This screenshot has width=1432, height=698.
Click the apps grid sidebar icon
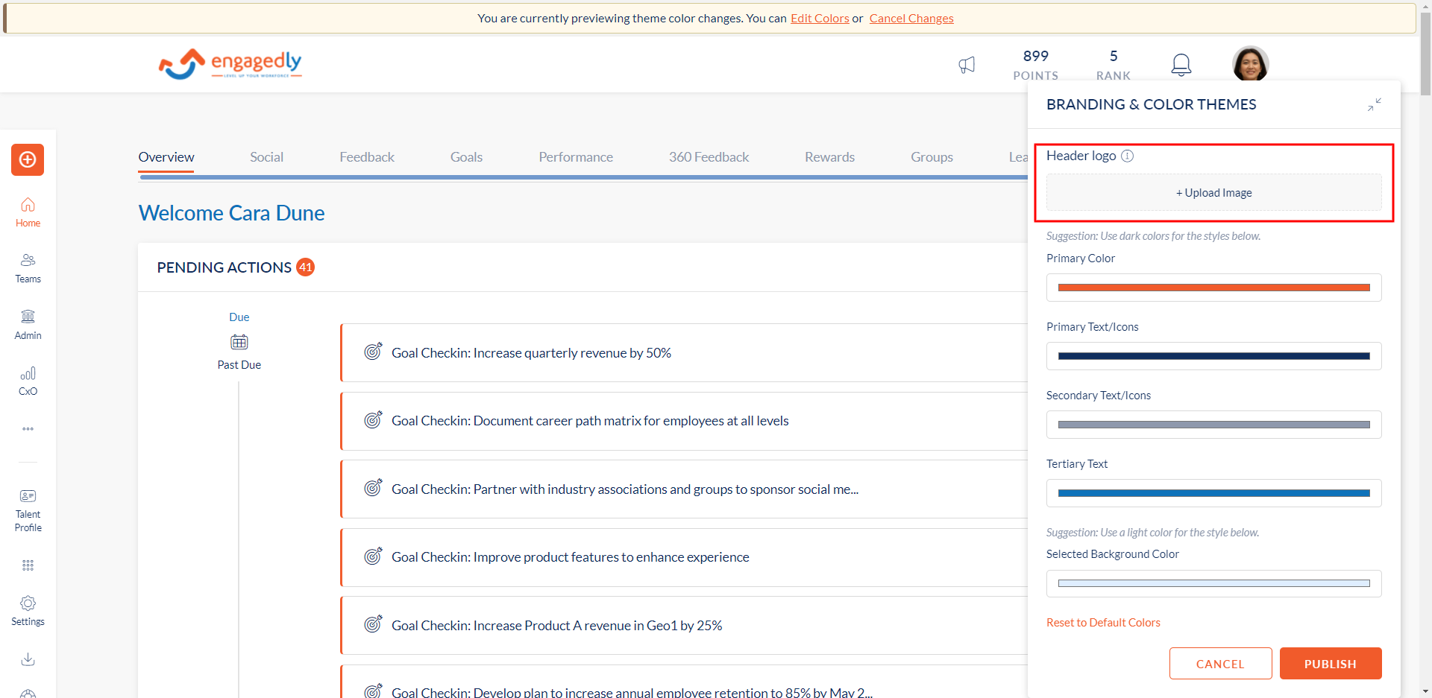(x=28, y=565)
